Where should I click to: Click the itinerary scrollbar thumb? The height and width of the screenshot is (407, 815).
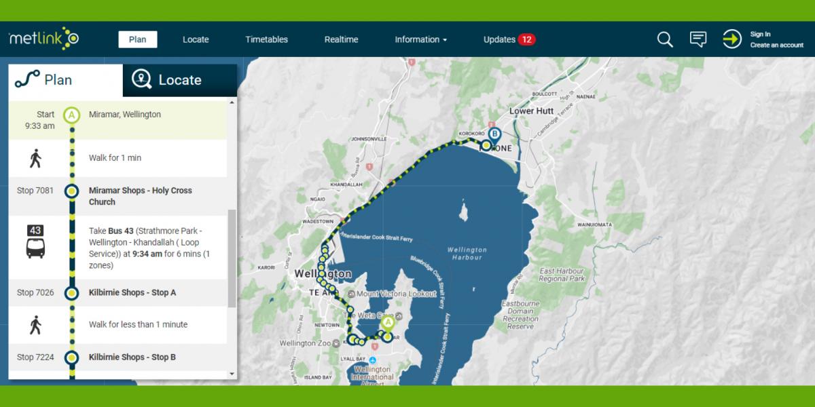(232, 258)
